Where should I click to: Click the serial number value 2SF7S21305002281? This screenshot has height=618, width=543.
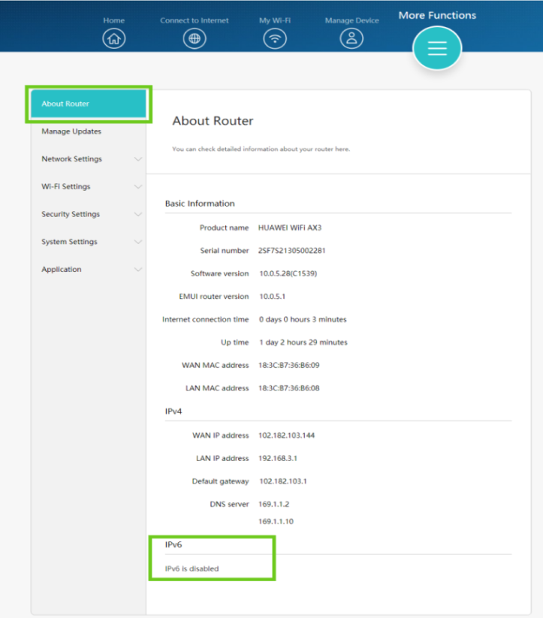(291, 251)
